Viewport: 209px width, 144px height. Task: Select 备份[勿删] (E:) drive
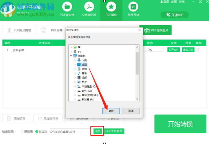pyautogui.click(x=88, y=95)
